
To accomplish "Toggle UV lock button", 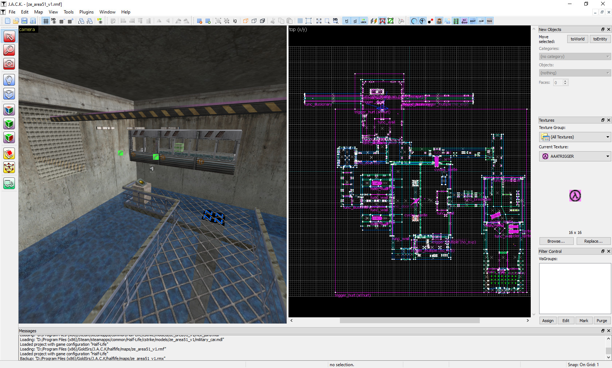I will [x=363, y=21].
